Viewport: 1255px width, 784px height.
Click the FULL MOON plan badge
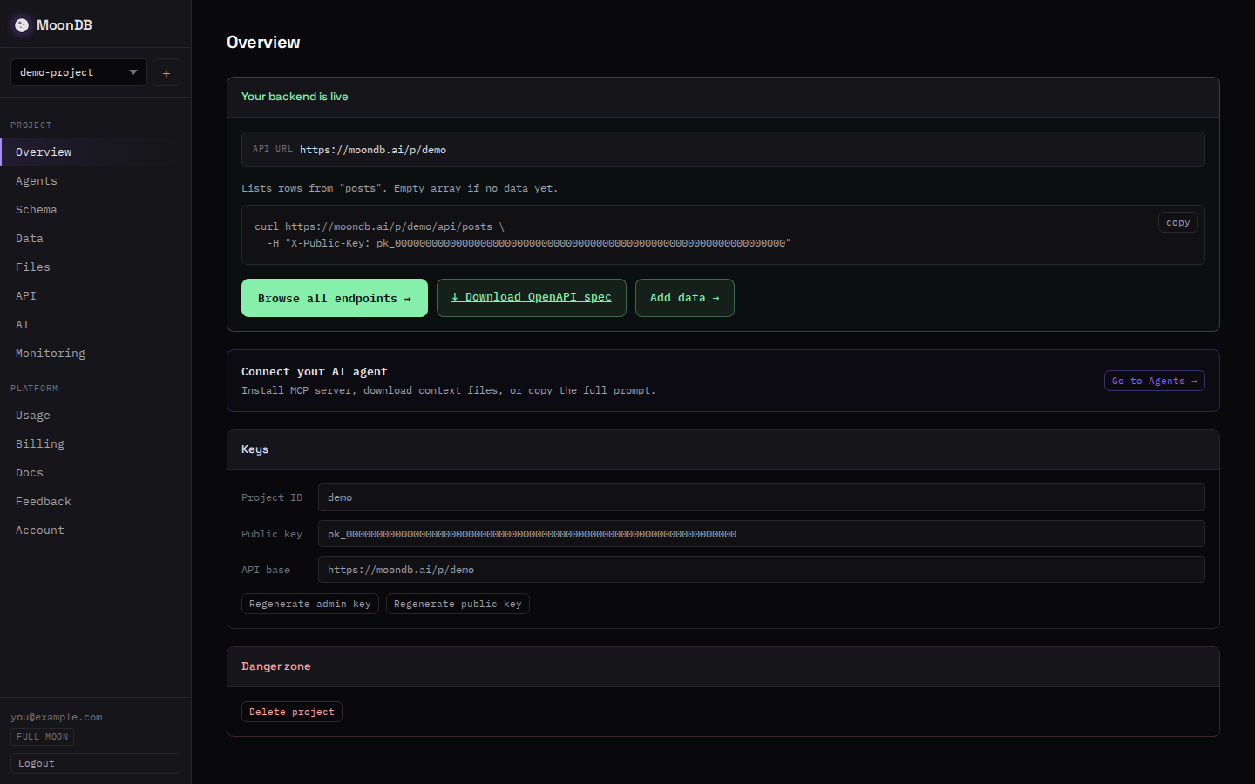tap(43, 737)
